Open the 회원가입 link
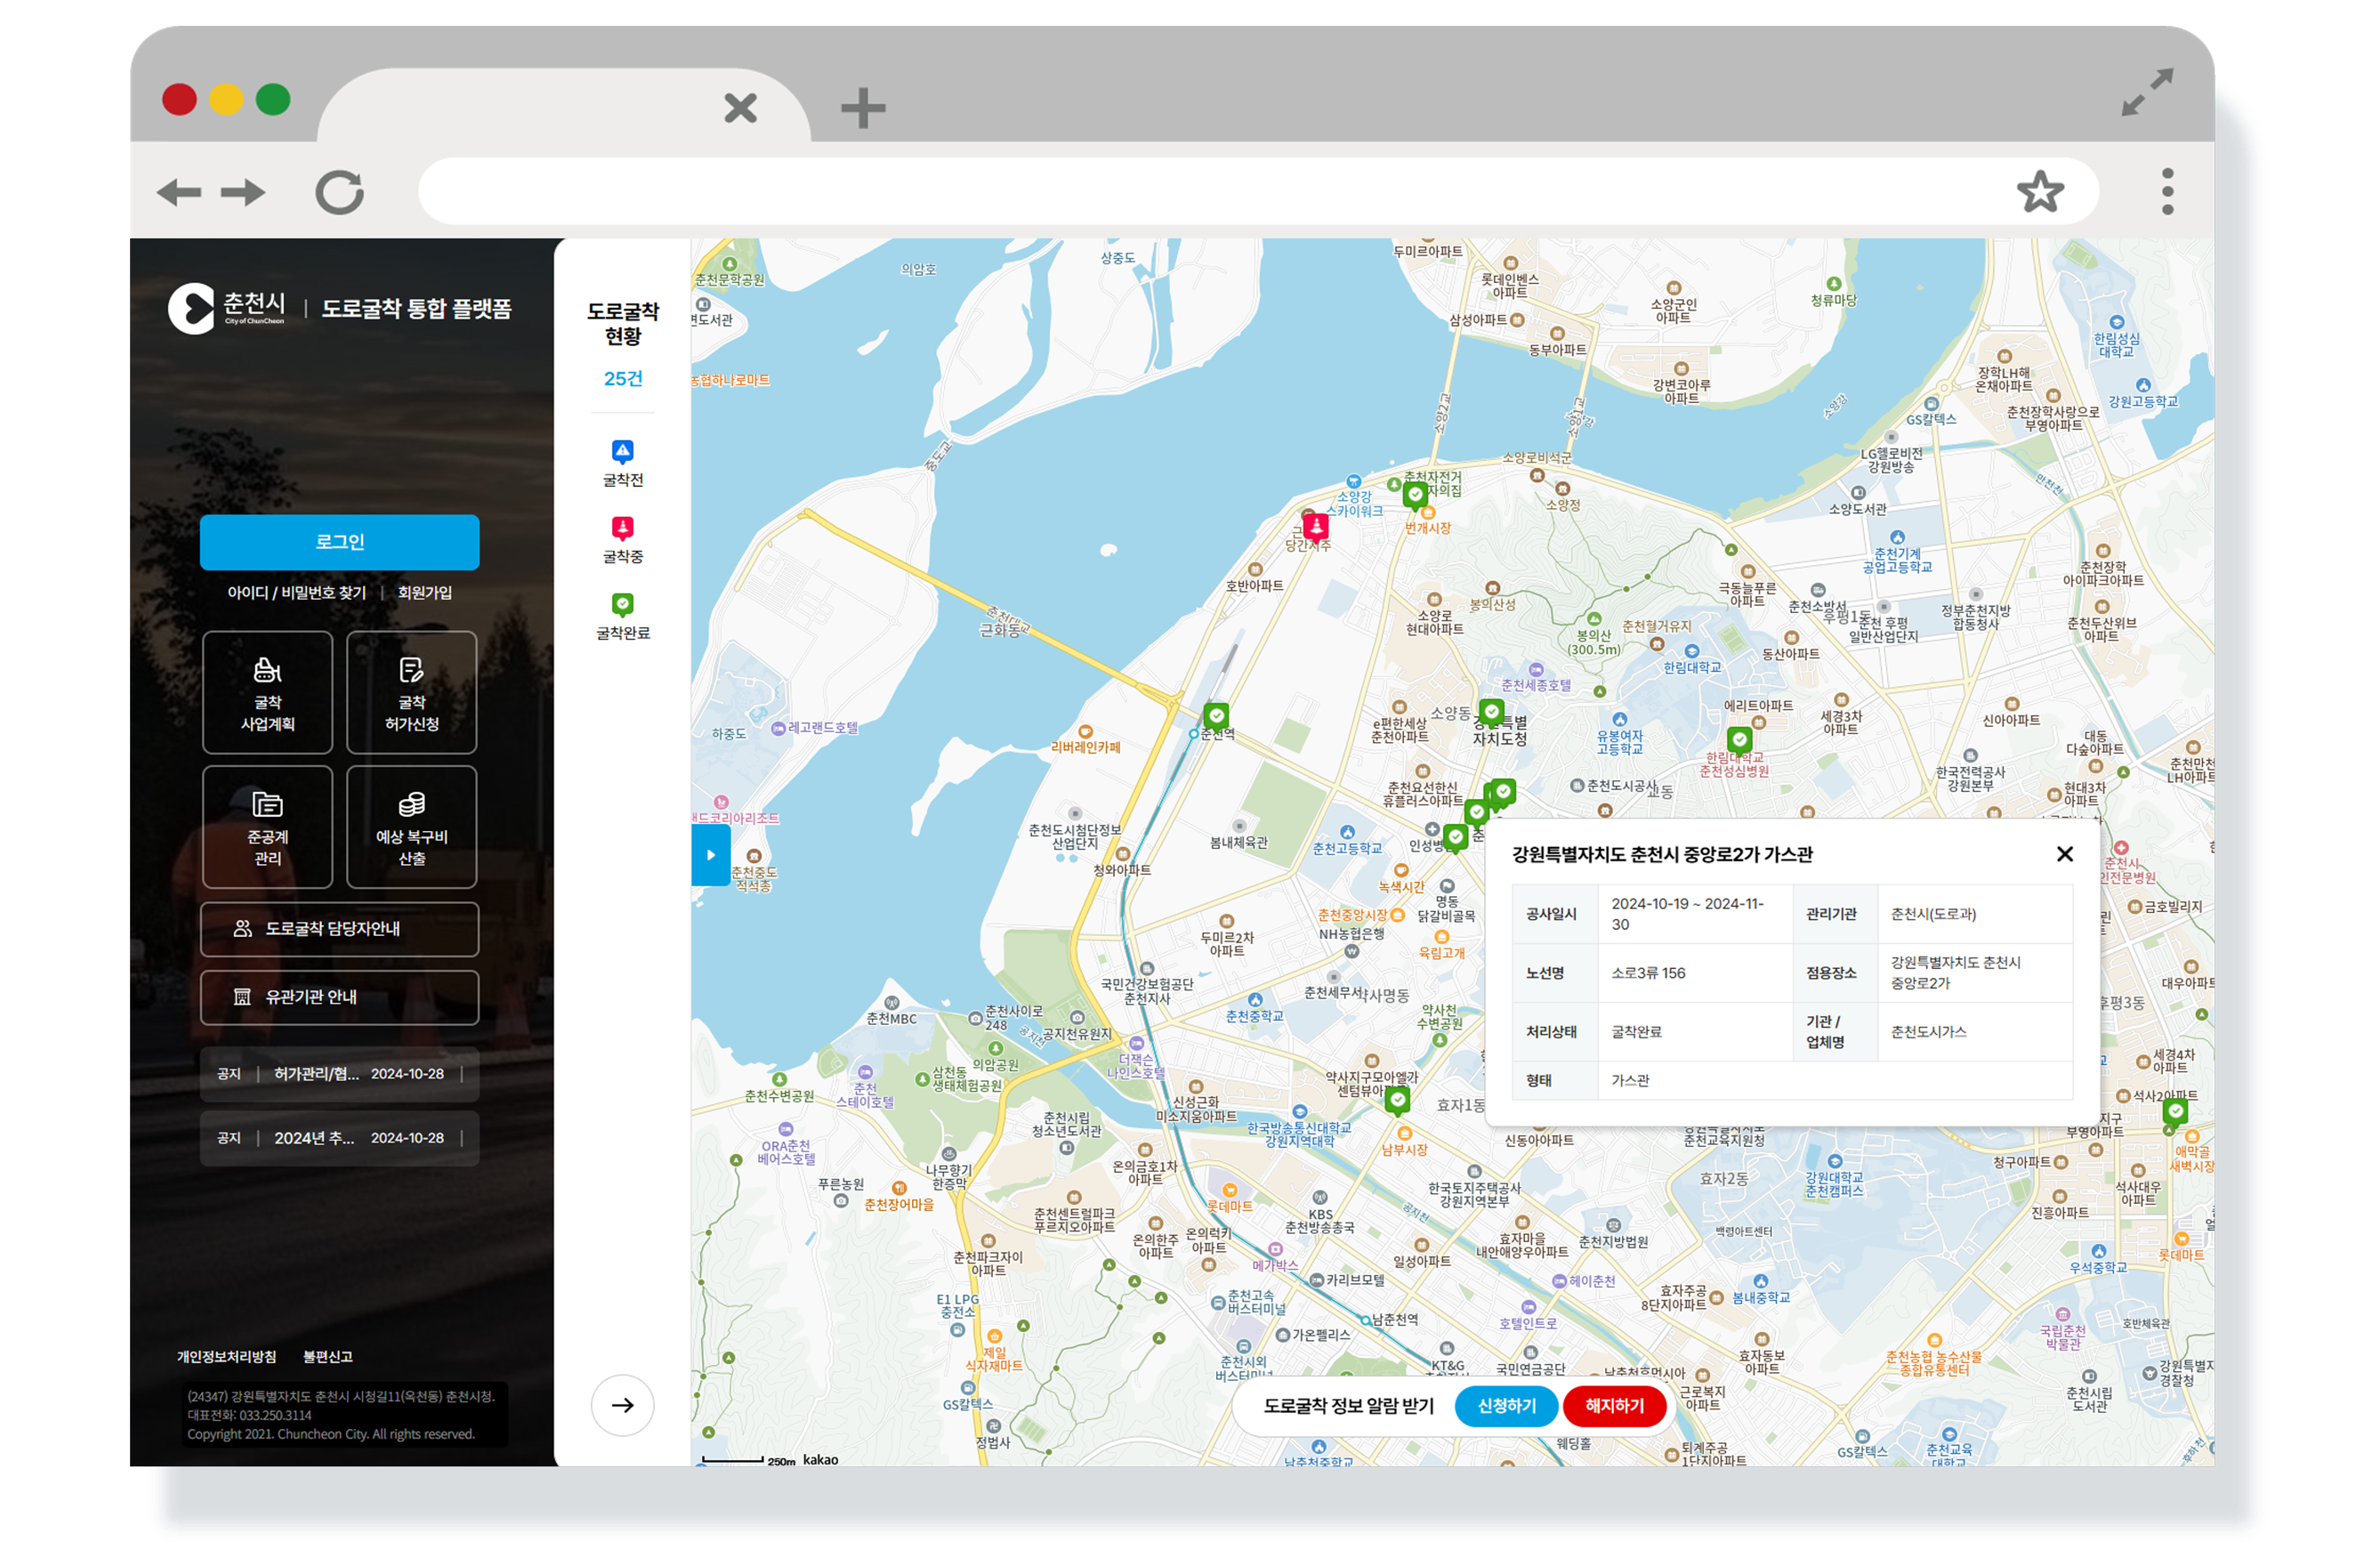 click(425, 593)
